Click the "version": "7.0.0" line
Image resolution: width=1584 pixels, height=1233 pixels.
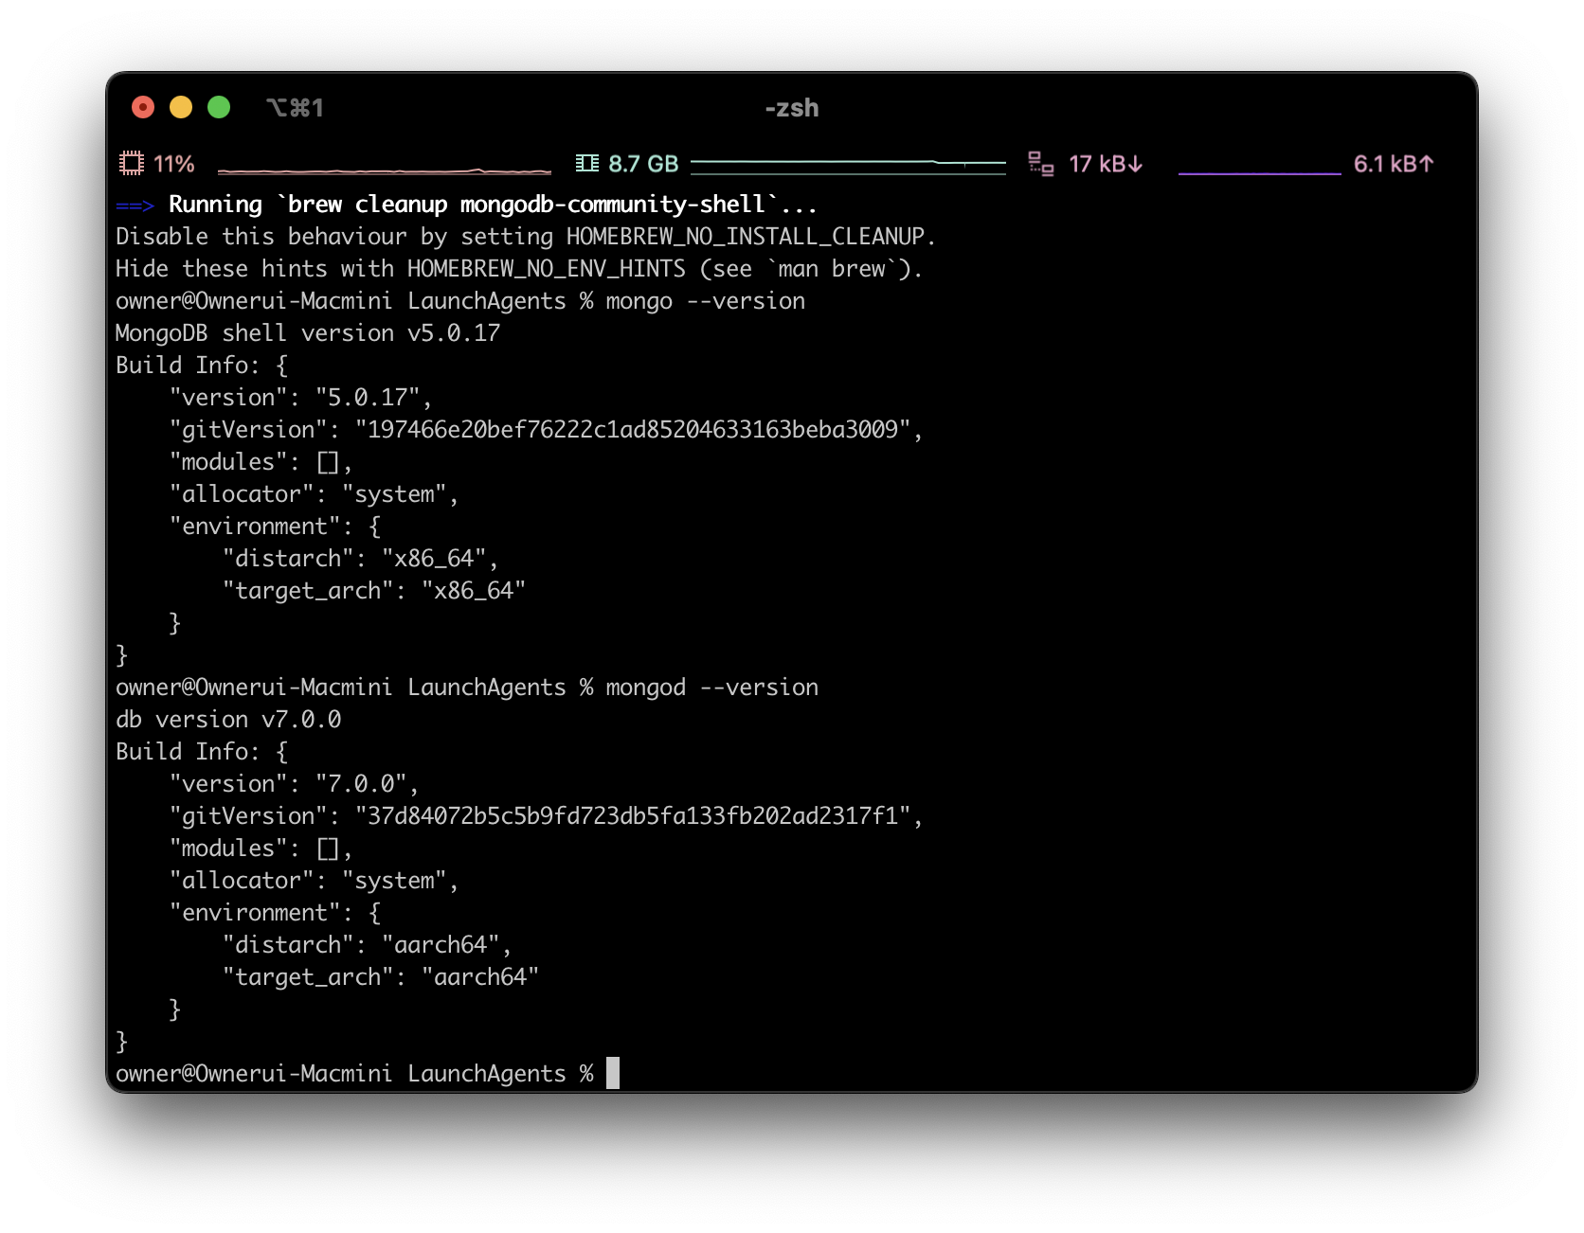point(295,784)
